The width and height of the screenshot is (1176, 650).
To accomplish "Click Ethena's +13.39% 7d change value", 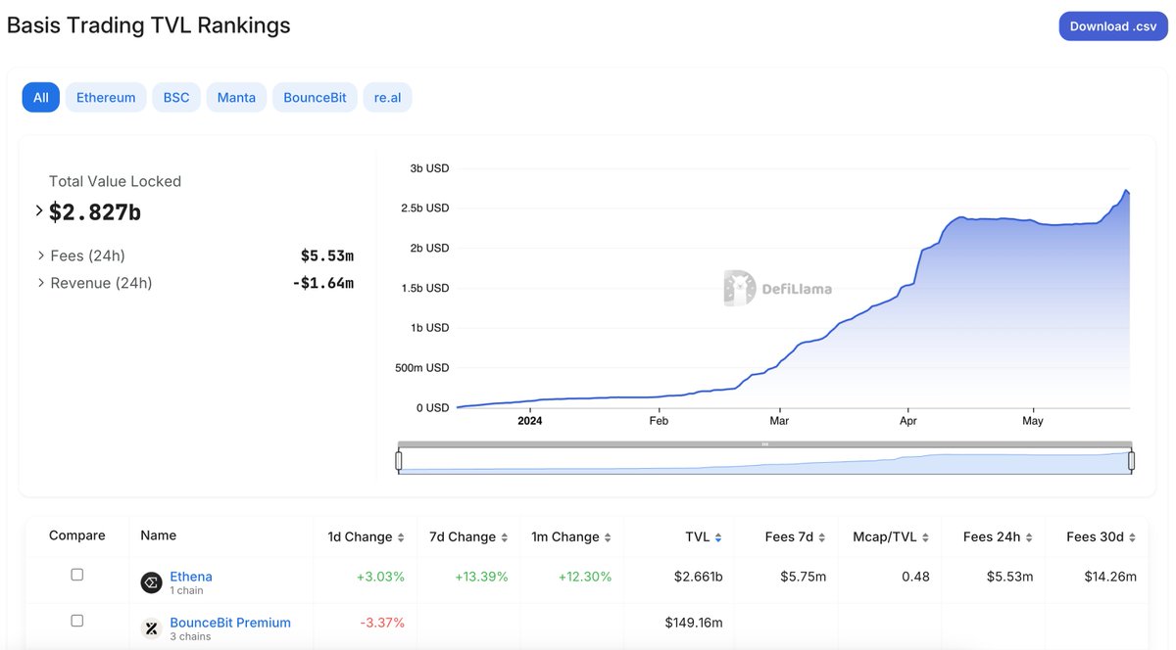I will point(481,577).
